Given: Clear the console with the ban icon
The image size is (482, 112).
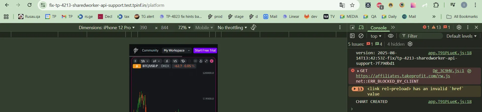Looking at the screenshot, I should pyautogui.click(x=361, y=36).
